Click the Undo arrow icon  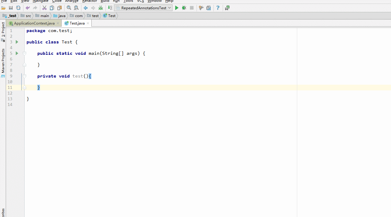28,8
